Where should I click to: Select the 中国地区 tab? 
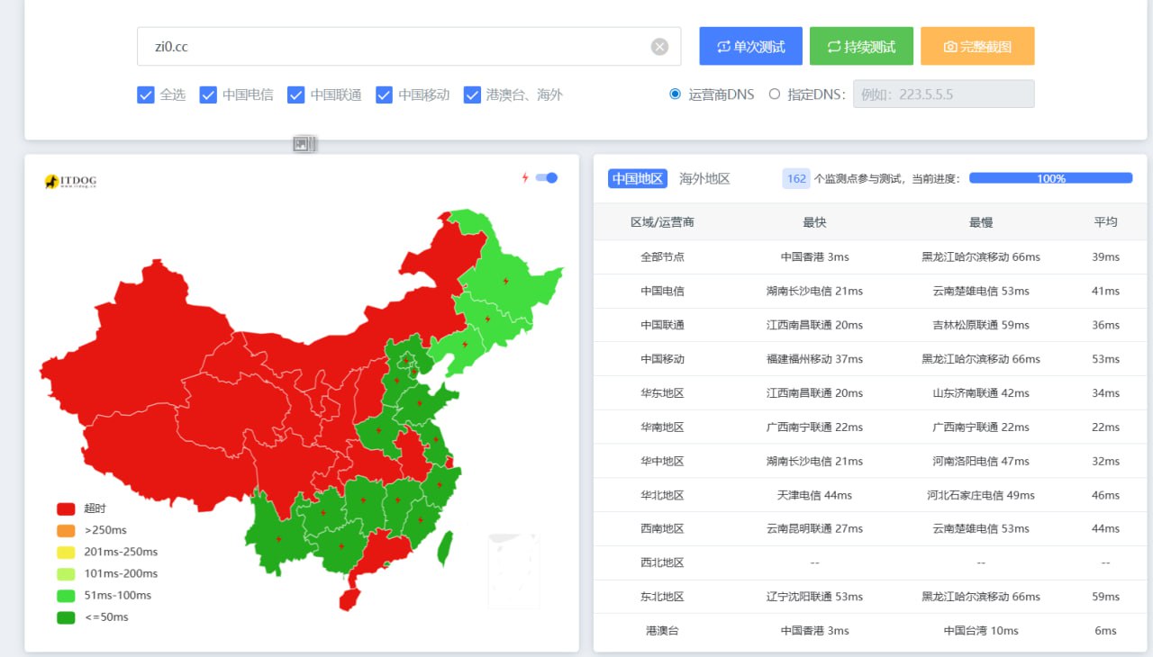click(x=637, y=178)
